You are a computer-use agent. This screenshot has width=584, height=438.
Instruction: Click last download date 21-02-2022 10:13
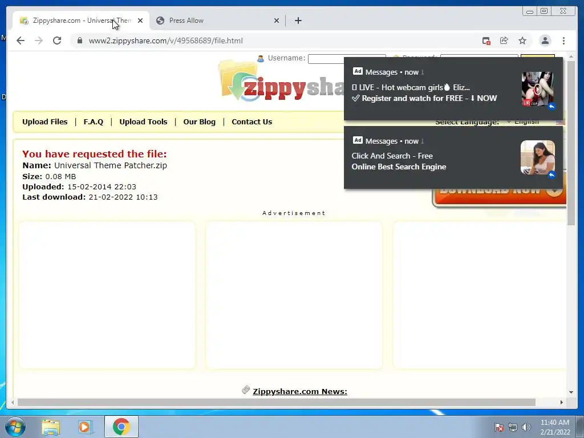click(123, 197)
